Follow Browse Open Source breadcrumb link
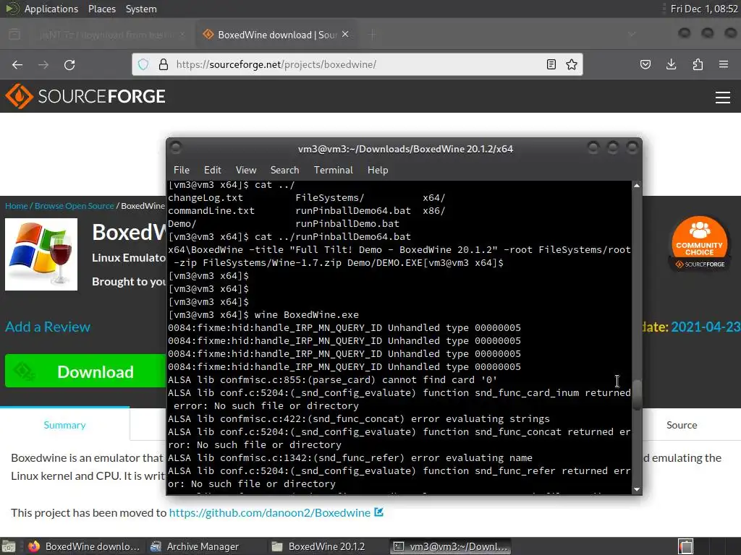 pos(75,206)
